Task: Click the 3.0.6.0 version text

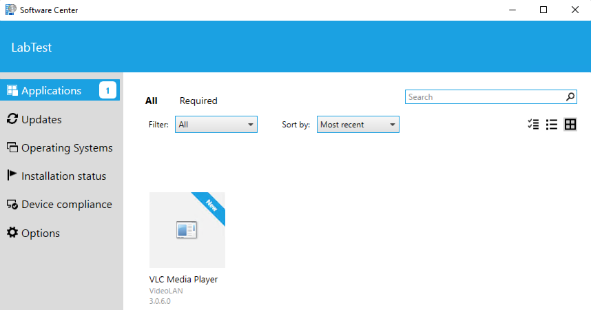Action: click(160, 301)
